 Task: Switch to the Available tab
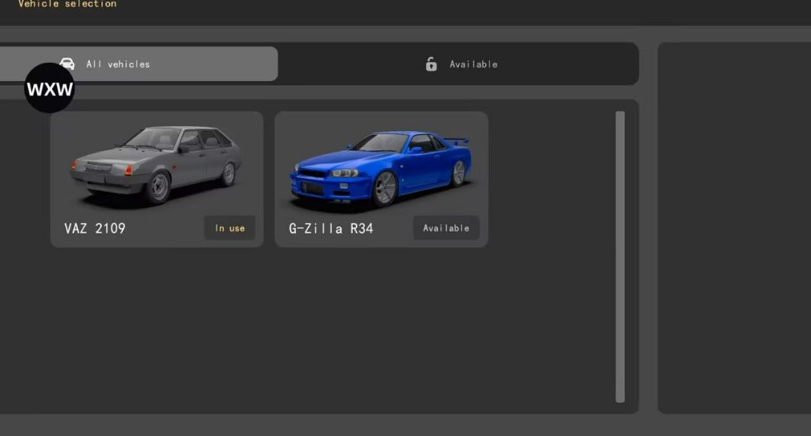pos(461,64)
